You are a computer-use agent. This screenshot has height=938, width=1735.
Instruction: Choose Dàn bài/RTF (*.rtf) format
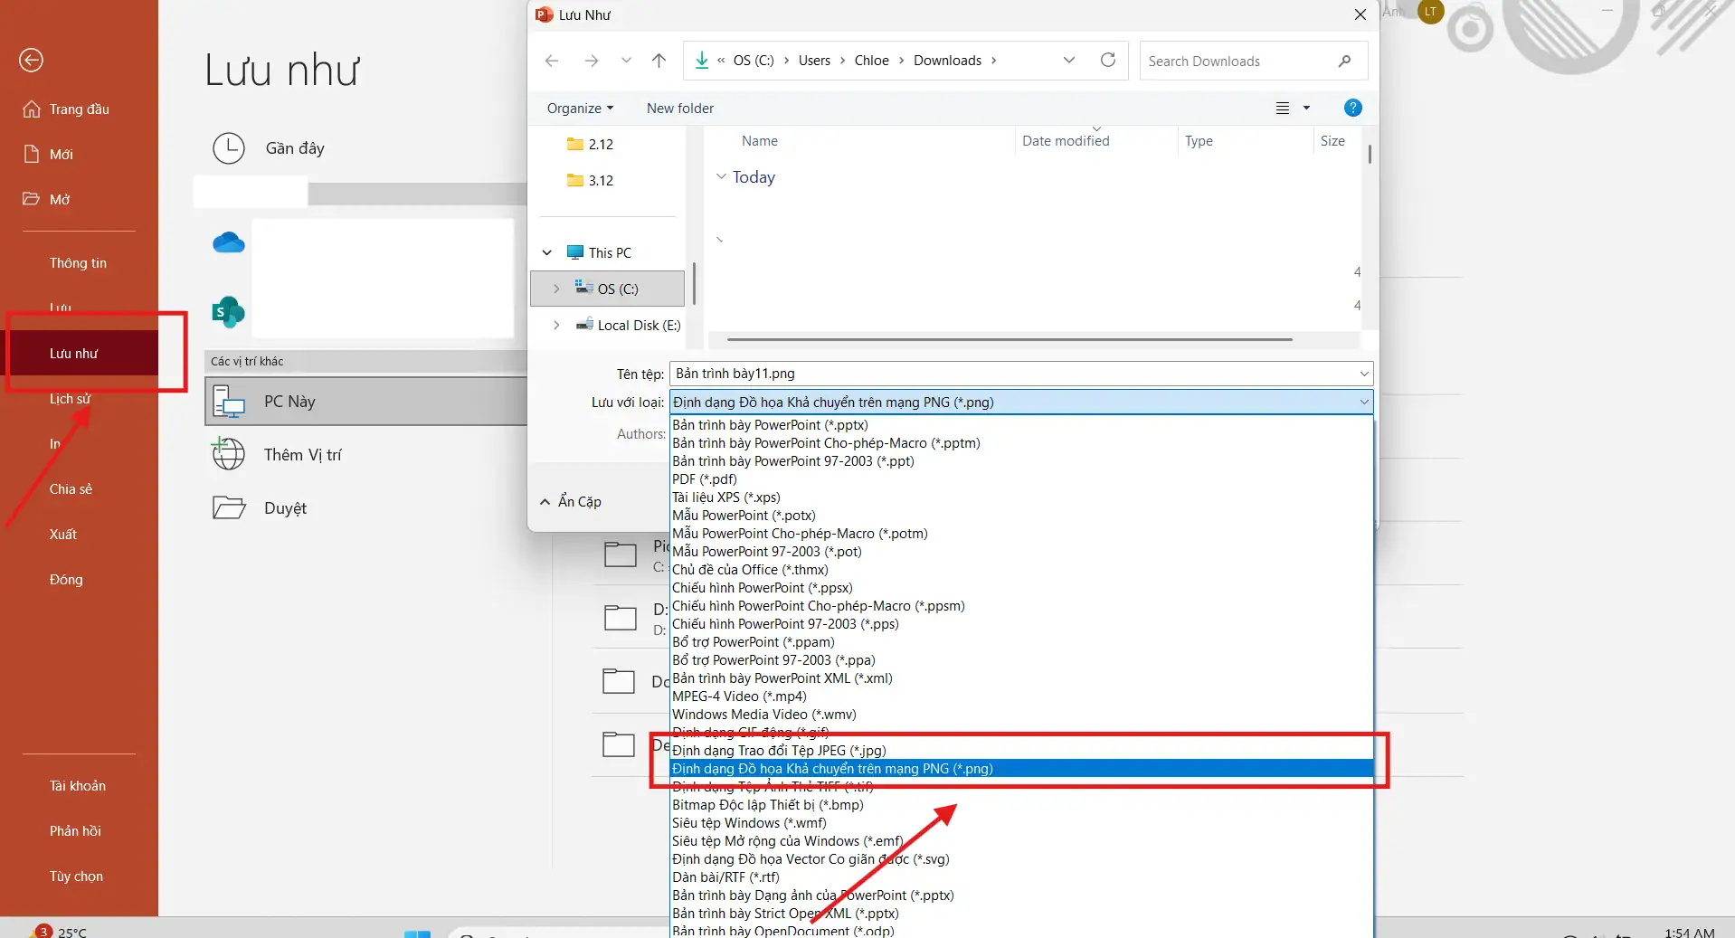(x=1021, y=877)
